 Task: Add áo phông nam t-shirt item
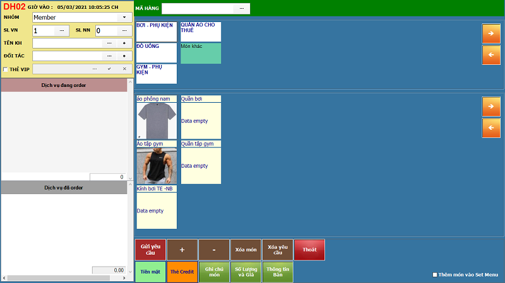157,117
